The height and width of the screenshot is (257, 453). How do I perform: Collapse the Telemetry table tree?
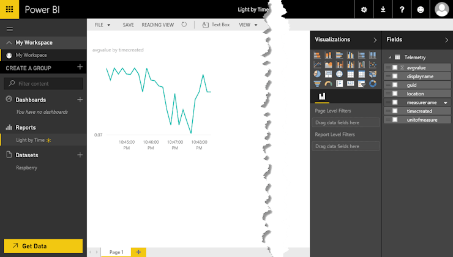[x=390, y=58]
